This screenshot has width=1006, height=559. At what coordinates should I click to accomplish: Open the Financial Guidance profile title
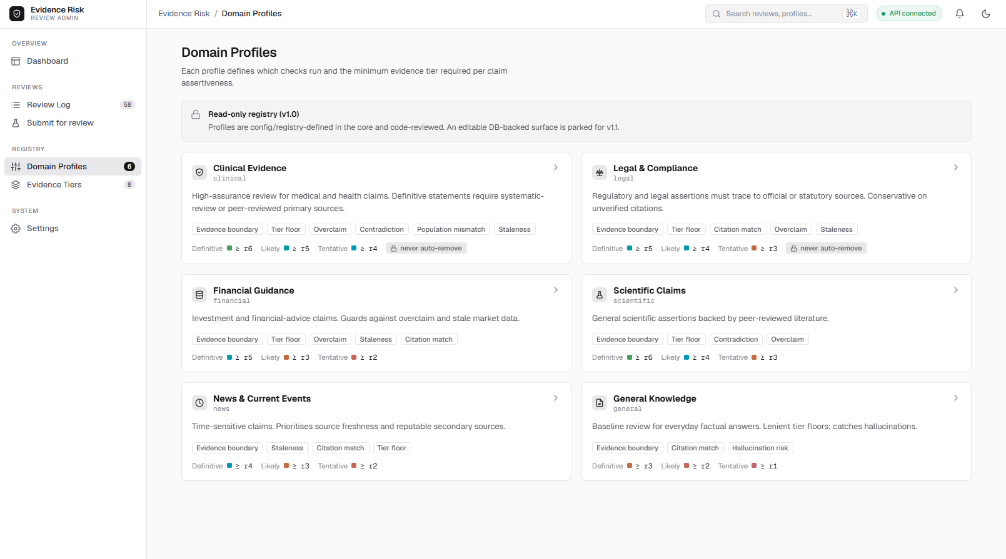(253, 290)
